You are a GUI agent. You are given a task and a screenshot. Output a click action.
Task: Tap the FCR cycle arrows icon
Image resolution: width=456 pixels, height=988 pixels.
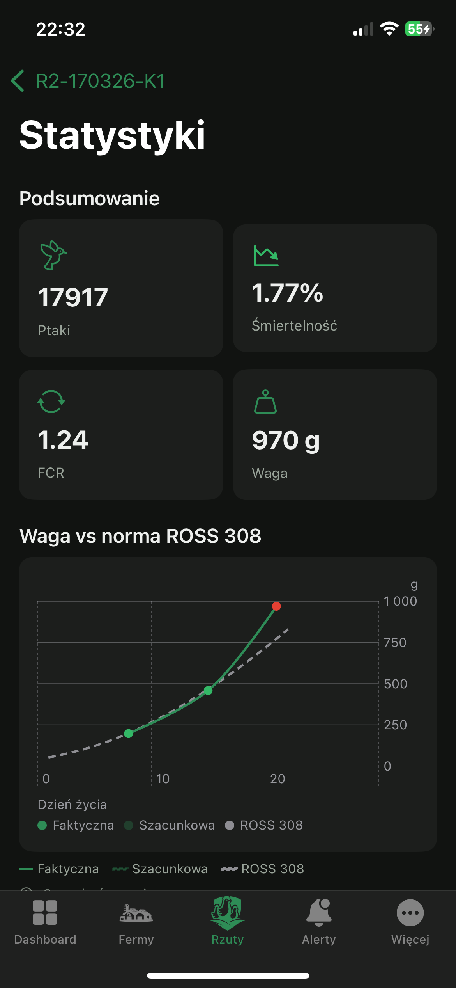tap(51, 402)
